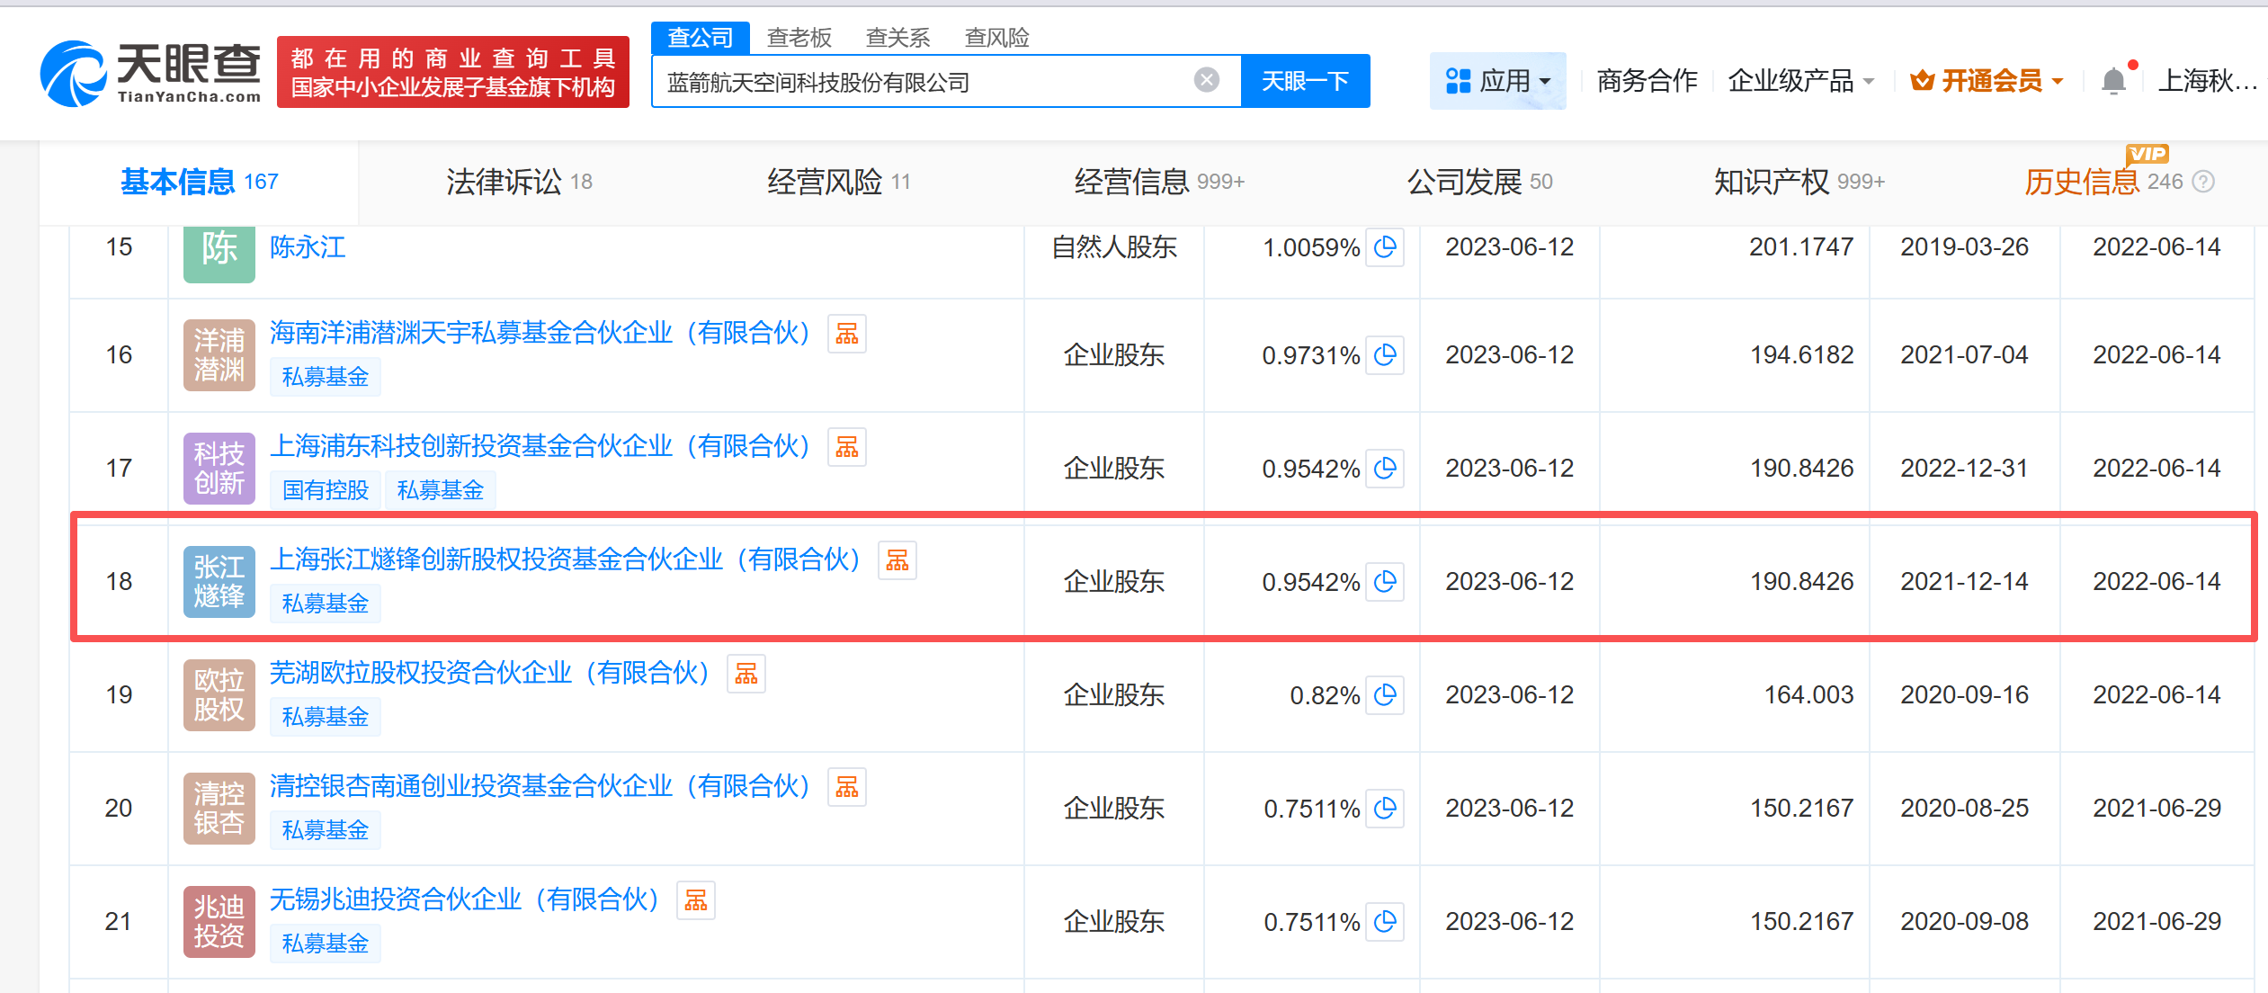
Task: Click pie chart icon beside 0.82%
Action: [x=1385, y=695]
